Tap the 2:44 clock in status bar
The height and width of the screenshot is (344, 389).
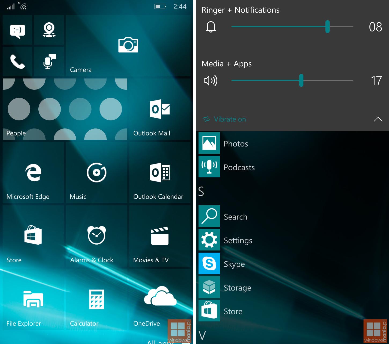pyautogui.click(x=180, y=6)
